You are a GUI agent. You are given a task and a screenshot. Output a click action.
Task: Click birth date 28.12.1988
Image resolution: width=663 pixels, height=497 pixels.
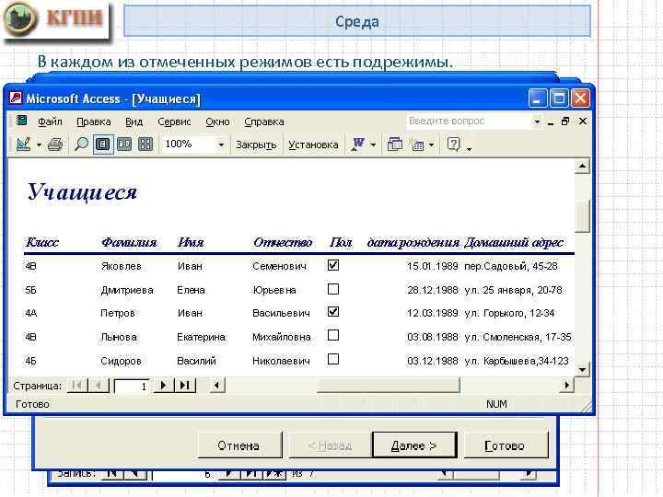pos(433,290)
